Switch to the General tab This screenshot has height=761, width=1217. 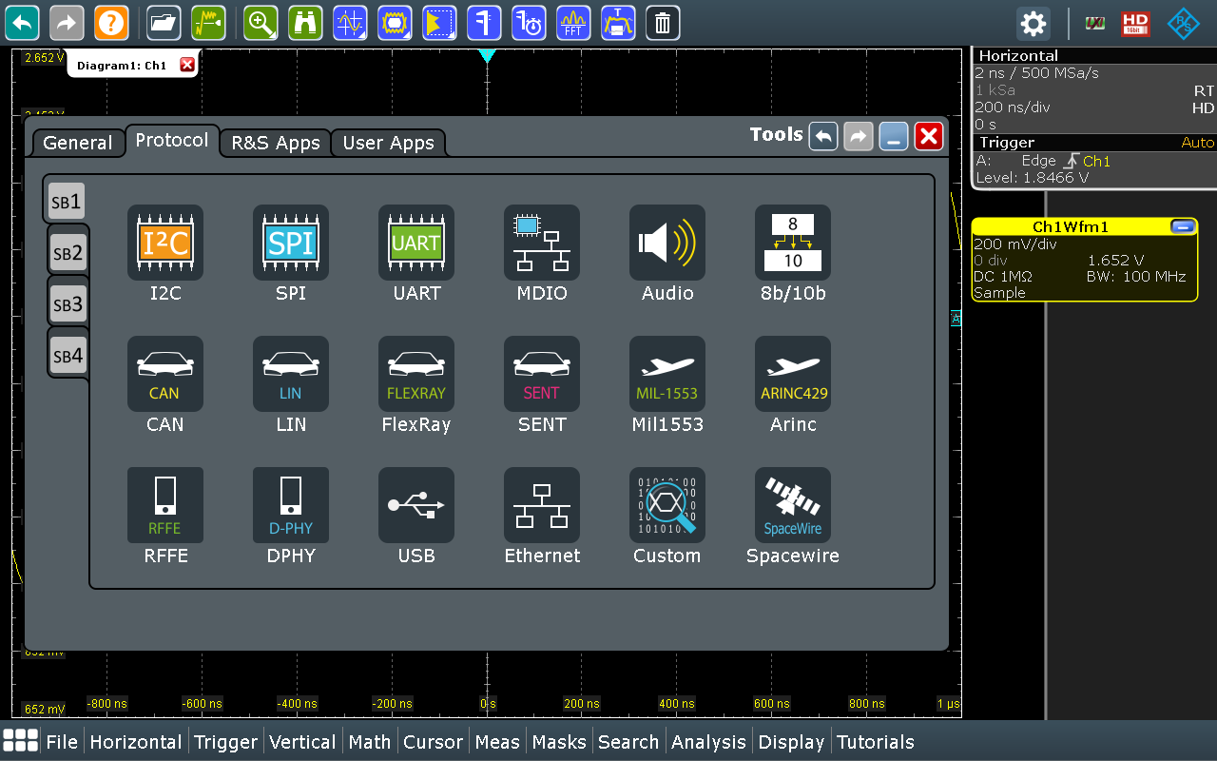tap(78, 143)
